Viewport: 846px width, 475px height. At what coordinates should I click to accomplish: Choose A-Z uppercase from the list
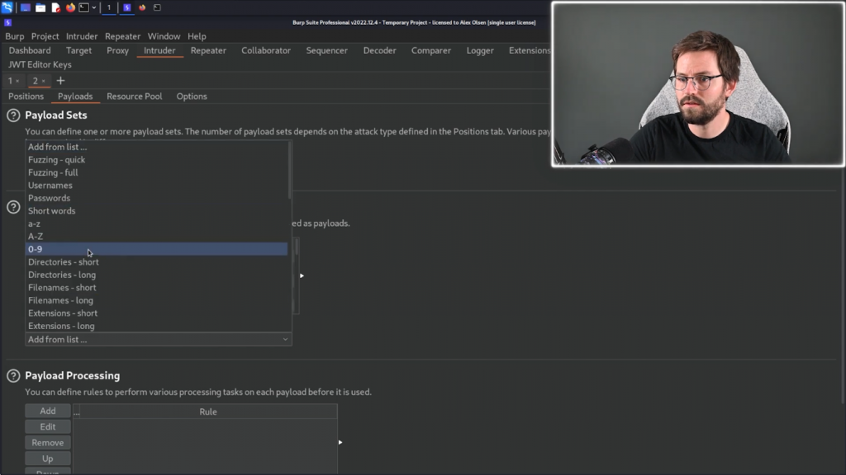coord(156,237)
